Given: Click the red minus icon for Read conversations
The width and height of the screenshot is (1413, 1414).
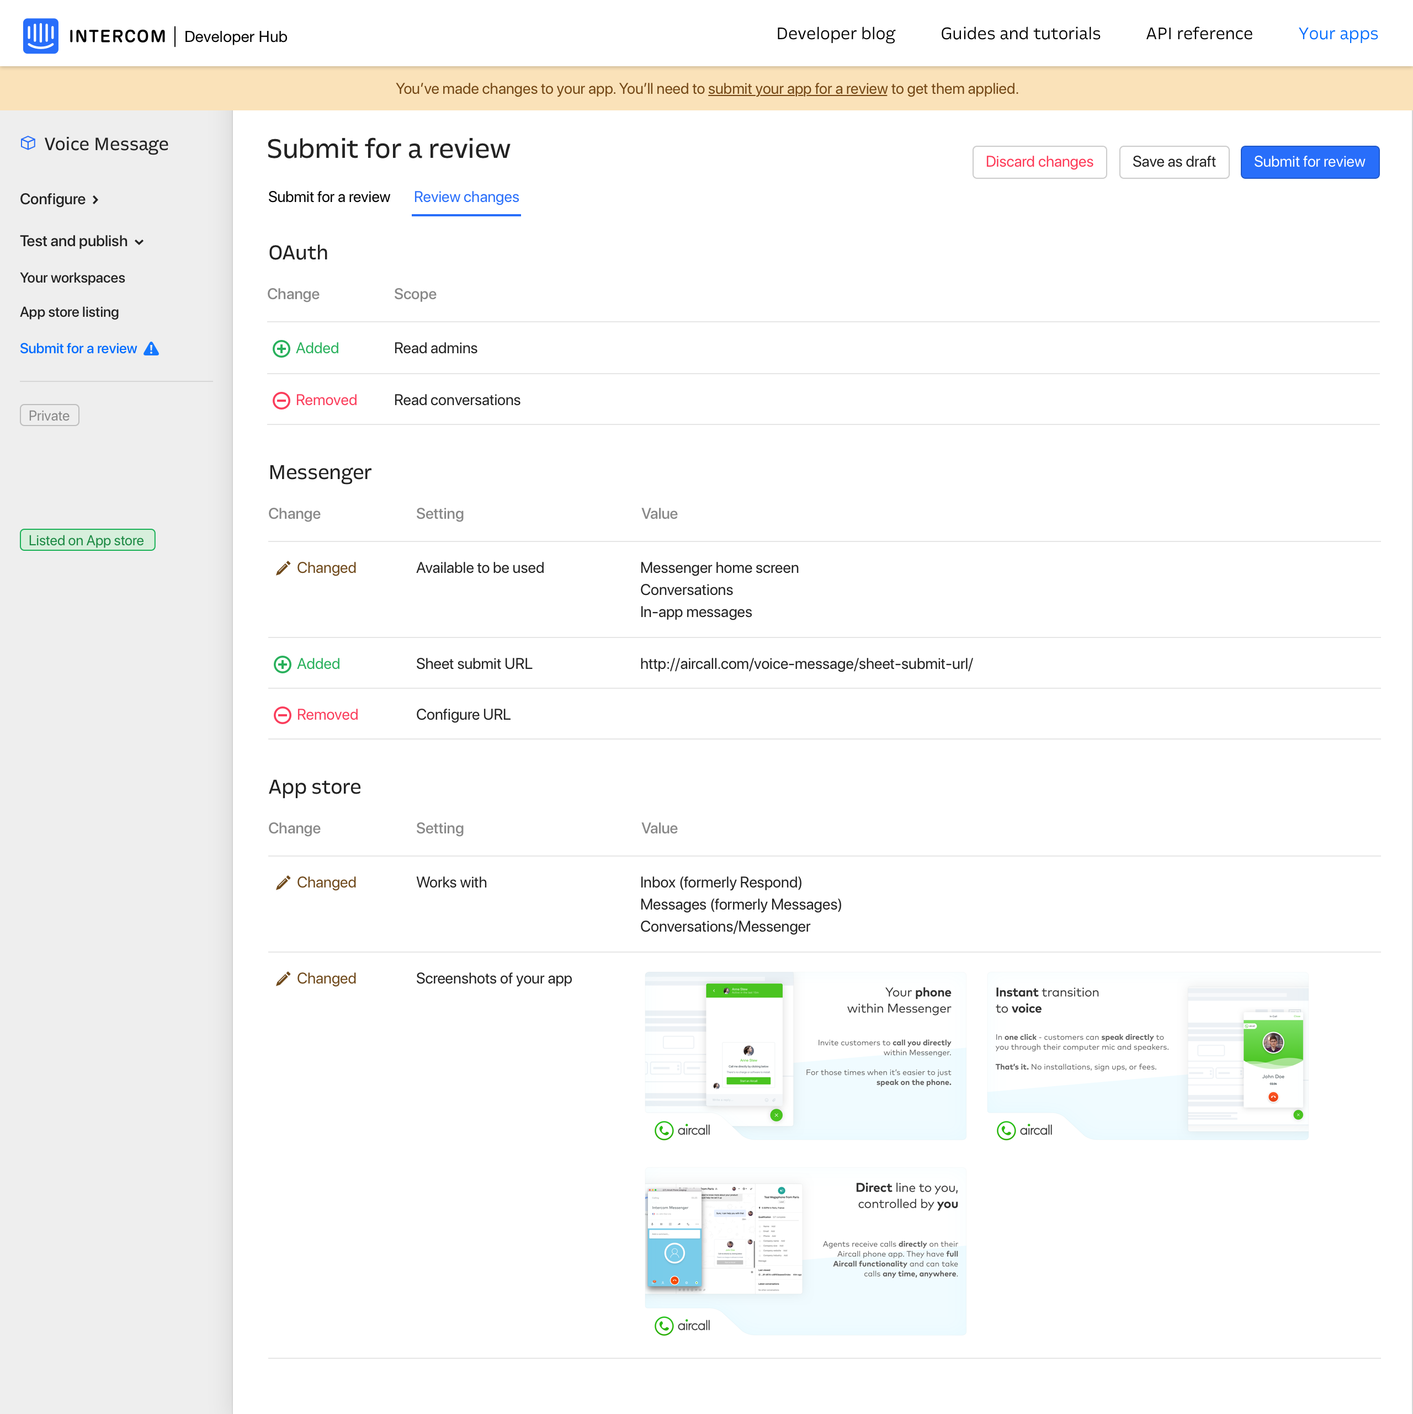Looking at the screenshot, I should point(281,400).
